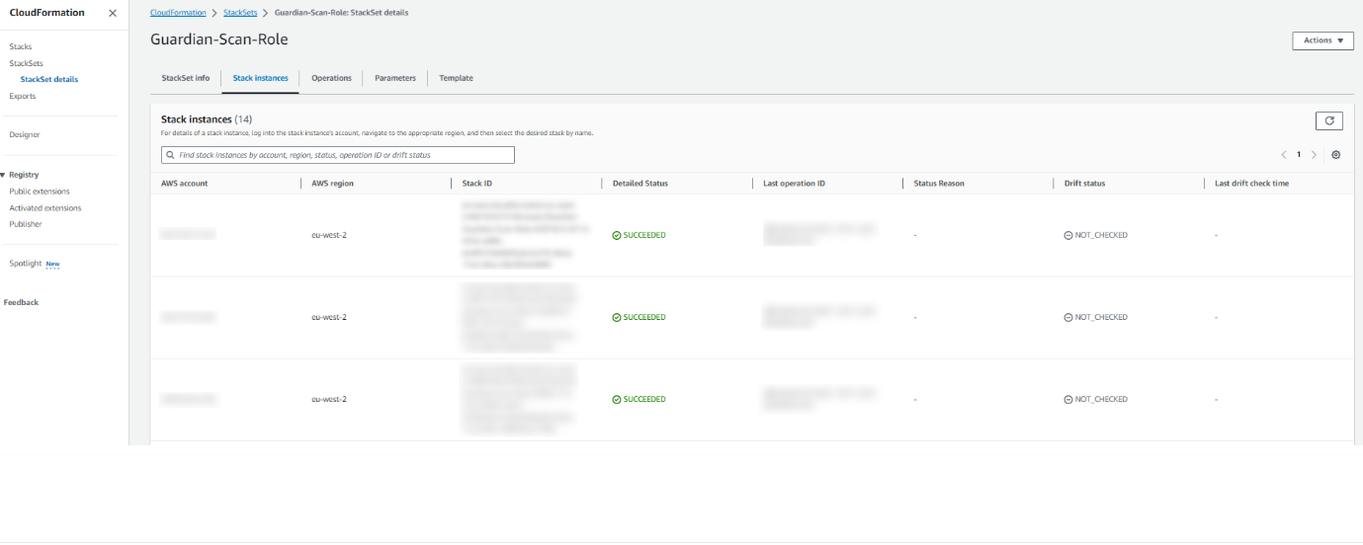Collapse the Registry section

pos(3,175)
